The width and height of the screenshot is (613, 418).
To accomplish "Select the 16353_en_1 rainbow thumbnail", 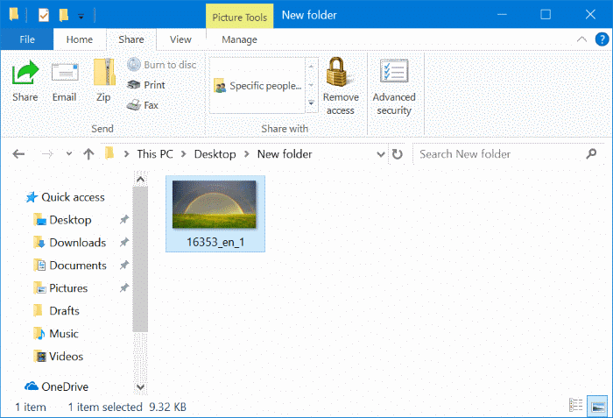I will pyautogui.click(x=215, y=204).
